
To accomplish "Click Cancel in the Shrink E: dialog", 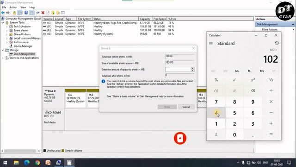I will pos(186,107).
